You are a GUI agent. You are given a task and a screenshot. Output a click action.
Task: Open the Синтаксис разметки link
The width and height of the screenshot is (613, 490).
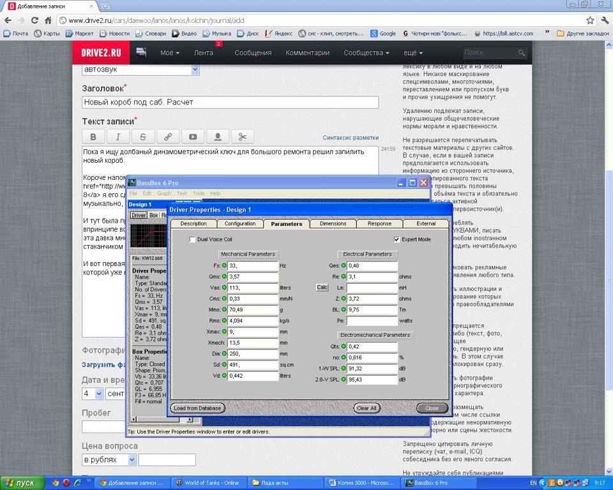(351, 138)
